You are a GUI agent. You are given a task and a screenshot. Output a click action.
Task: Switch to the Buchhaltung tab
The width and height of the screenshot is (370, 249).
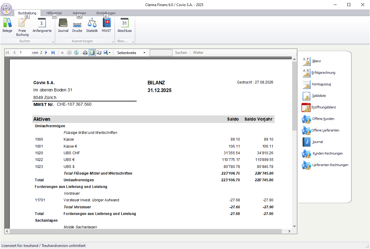[27, 13]
